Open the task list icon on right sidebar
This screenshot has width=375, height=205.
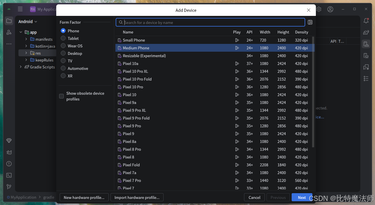point(366,79)
